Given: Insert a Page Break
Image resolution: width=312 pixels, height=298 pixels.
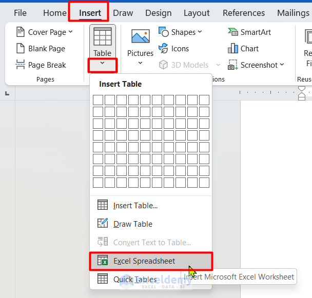Looking at the screenshot, I should pyautogui.click(x=41, y=65).
